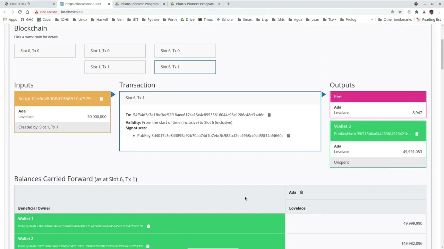Reload the page with browser refresh icon
The height and width of the screenshot is (249, 444).
20,12
